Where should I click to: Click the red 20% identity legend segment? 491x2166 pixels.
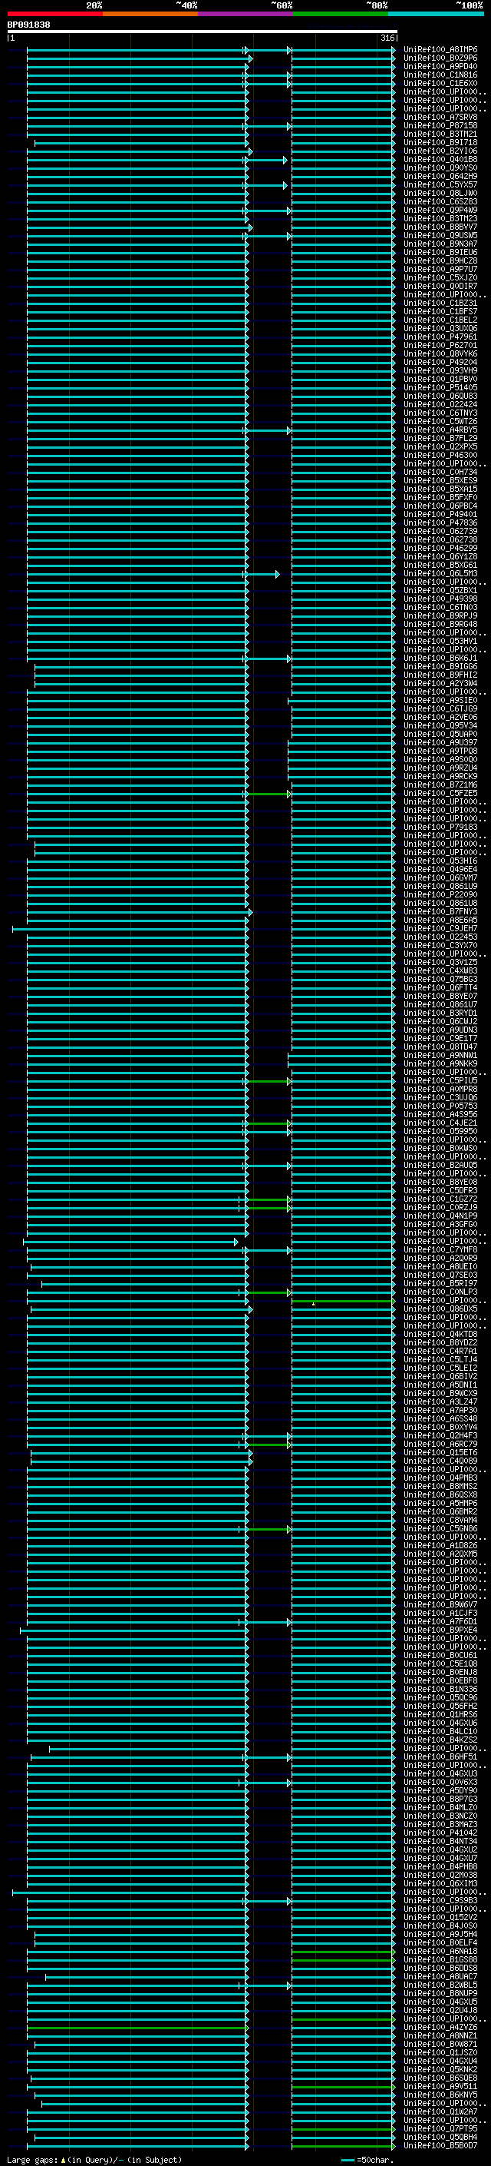(54, 14)
